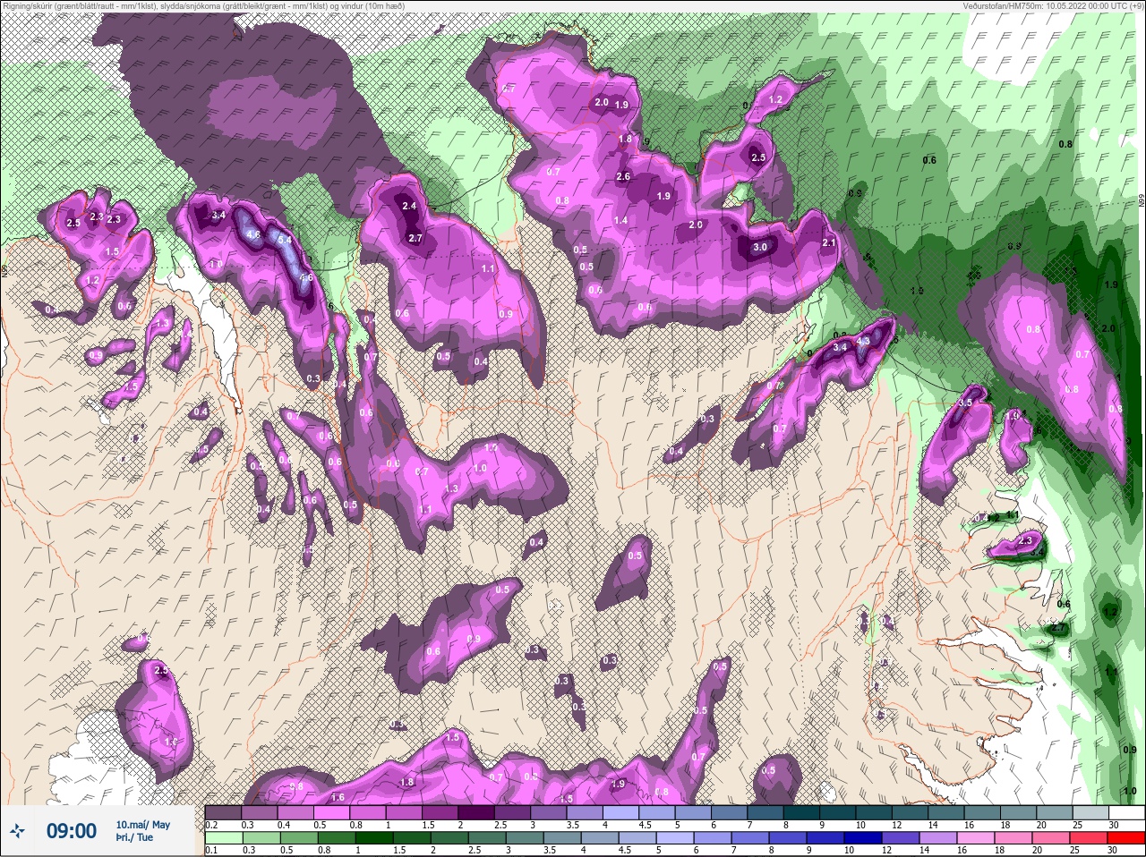
Task: Click the 5.4 precipitation value on map
Action: (285, 240)
